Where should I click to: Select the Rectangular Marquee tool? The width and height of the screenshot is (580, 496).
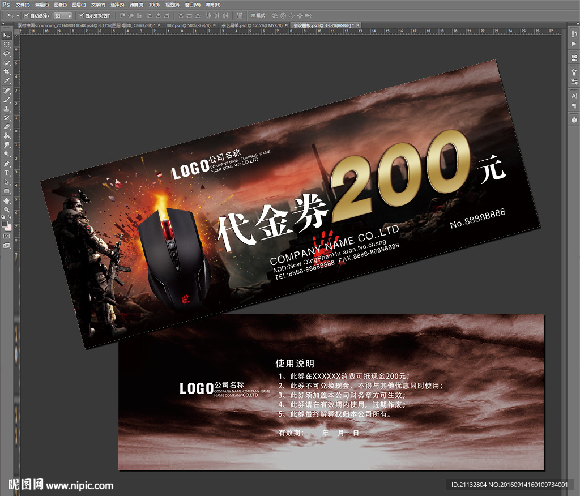point(7,45)
